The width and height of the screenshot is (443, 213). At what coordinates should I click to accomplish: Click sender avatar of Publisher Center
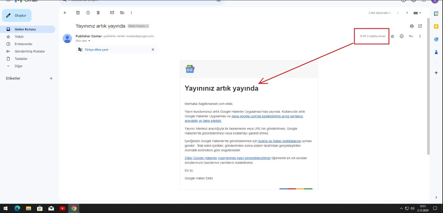67,38
